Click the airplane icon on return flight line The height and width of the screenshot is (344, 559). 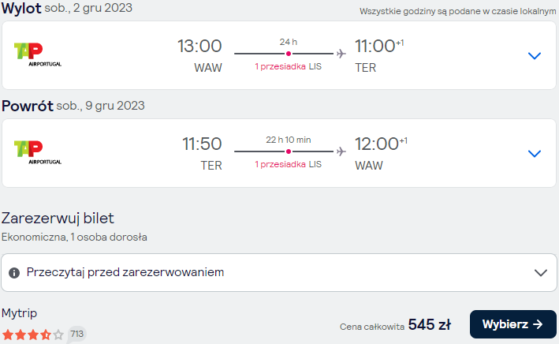click(x=341, y=151)
